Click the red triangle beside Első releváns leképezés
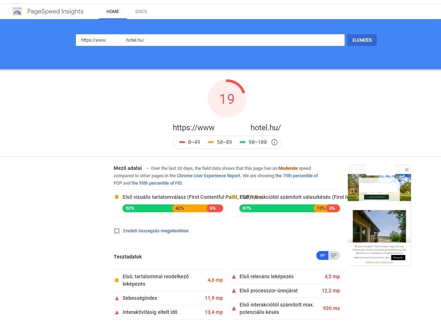This screenshot has height=322, width=441. coord(233,276)
